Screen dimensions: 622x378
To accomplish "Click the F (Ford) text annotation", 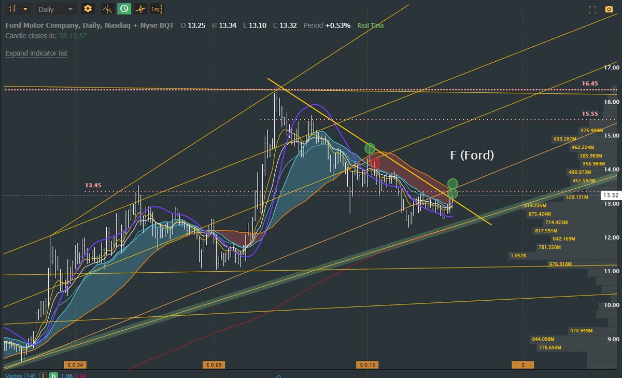I will coord(472,155).
